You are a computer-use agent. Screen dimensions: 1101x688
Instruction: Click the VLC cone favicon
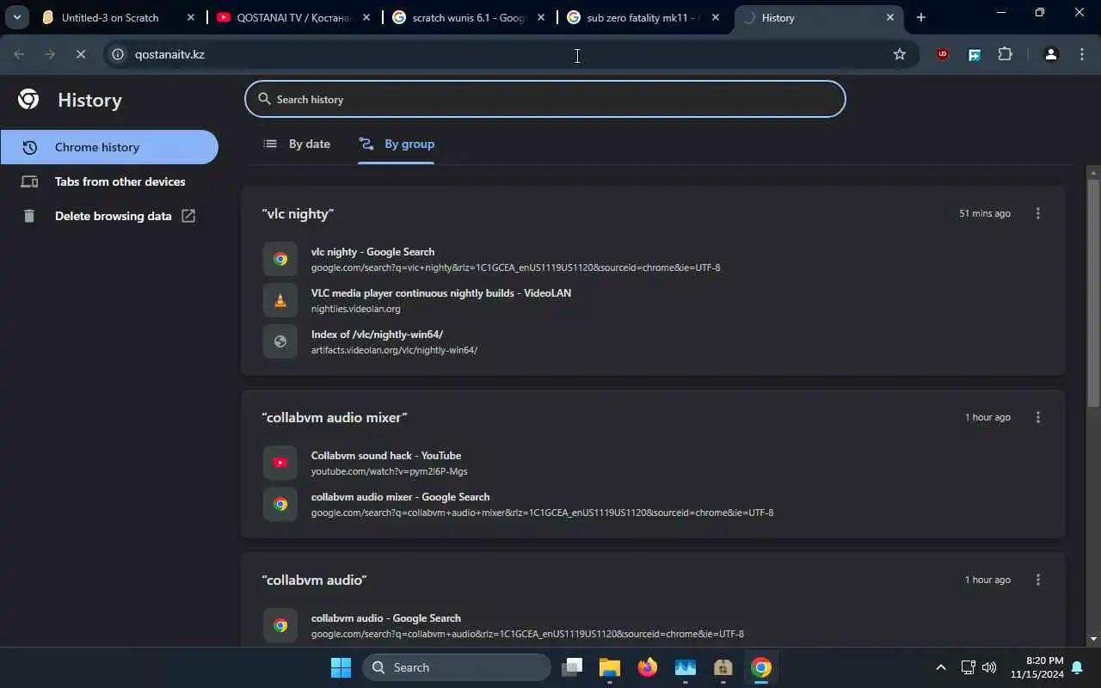click(280, 300)
